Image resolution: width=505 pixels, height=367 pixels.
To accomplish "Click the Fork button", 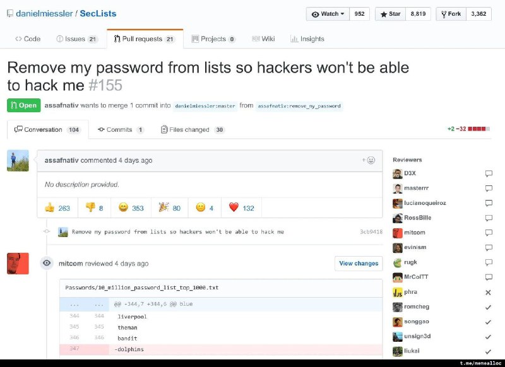I will pyautogui.click(x=451, y=14).
